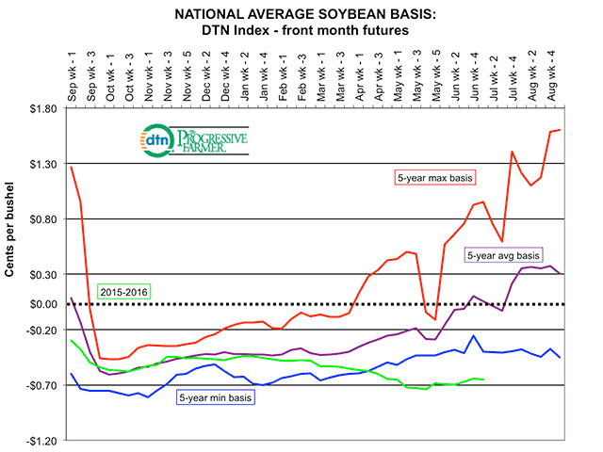
Task: Click the 'Feb wk -3' x-axis label
Action: click(302, 78)
